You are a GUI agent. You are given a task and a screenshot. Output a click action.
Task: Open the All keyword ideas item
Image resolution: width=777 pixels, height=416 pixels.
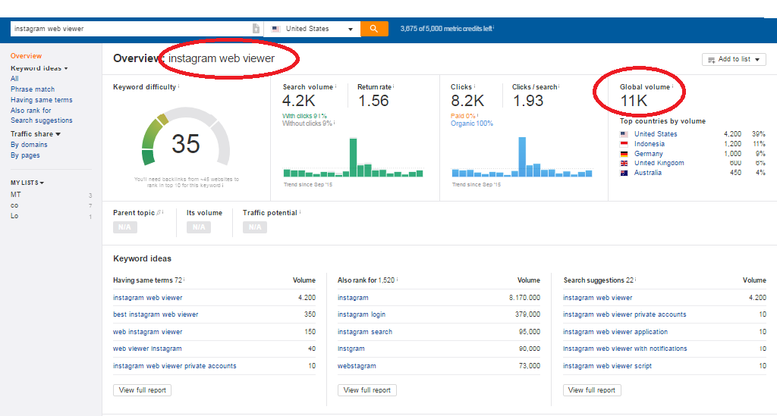pos(14,79)
